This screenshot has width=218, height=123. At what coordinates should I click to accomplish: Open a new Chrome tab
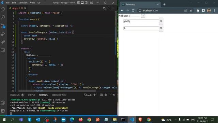click(164, 4)
